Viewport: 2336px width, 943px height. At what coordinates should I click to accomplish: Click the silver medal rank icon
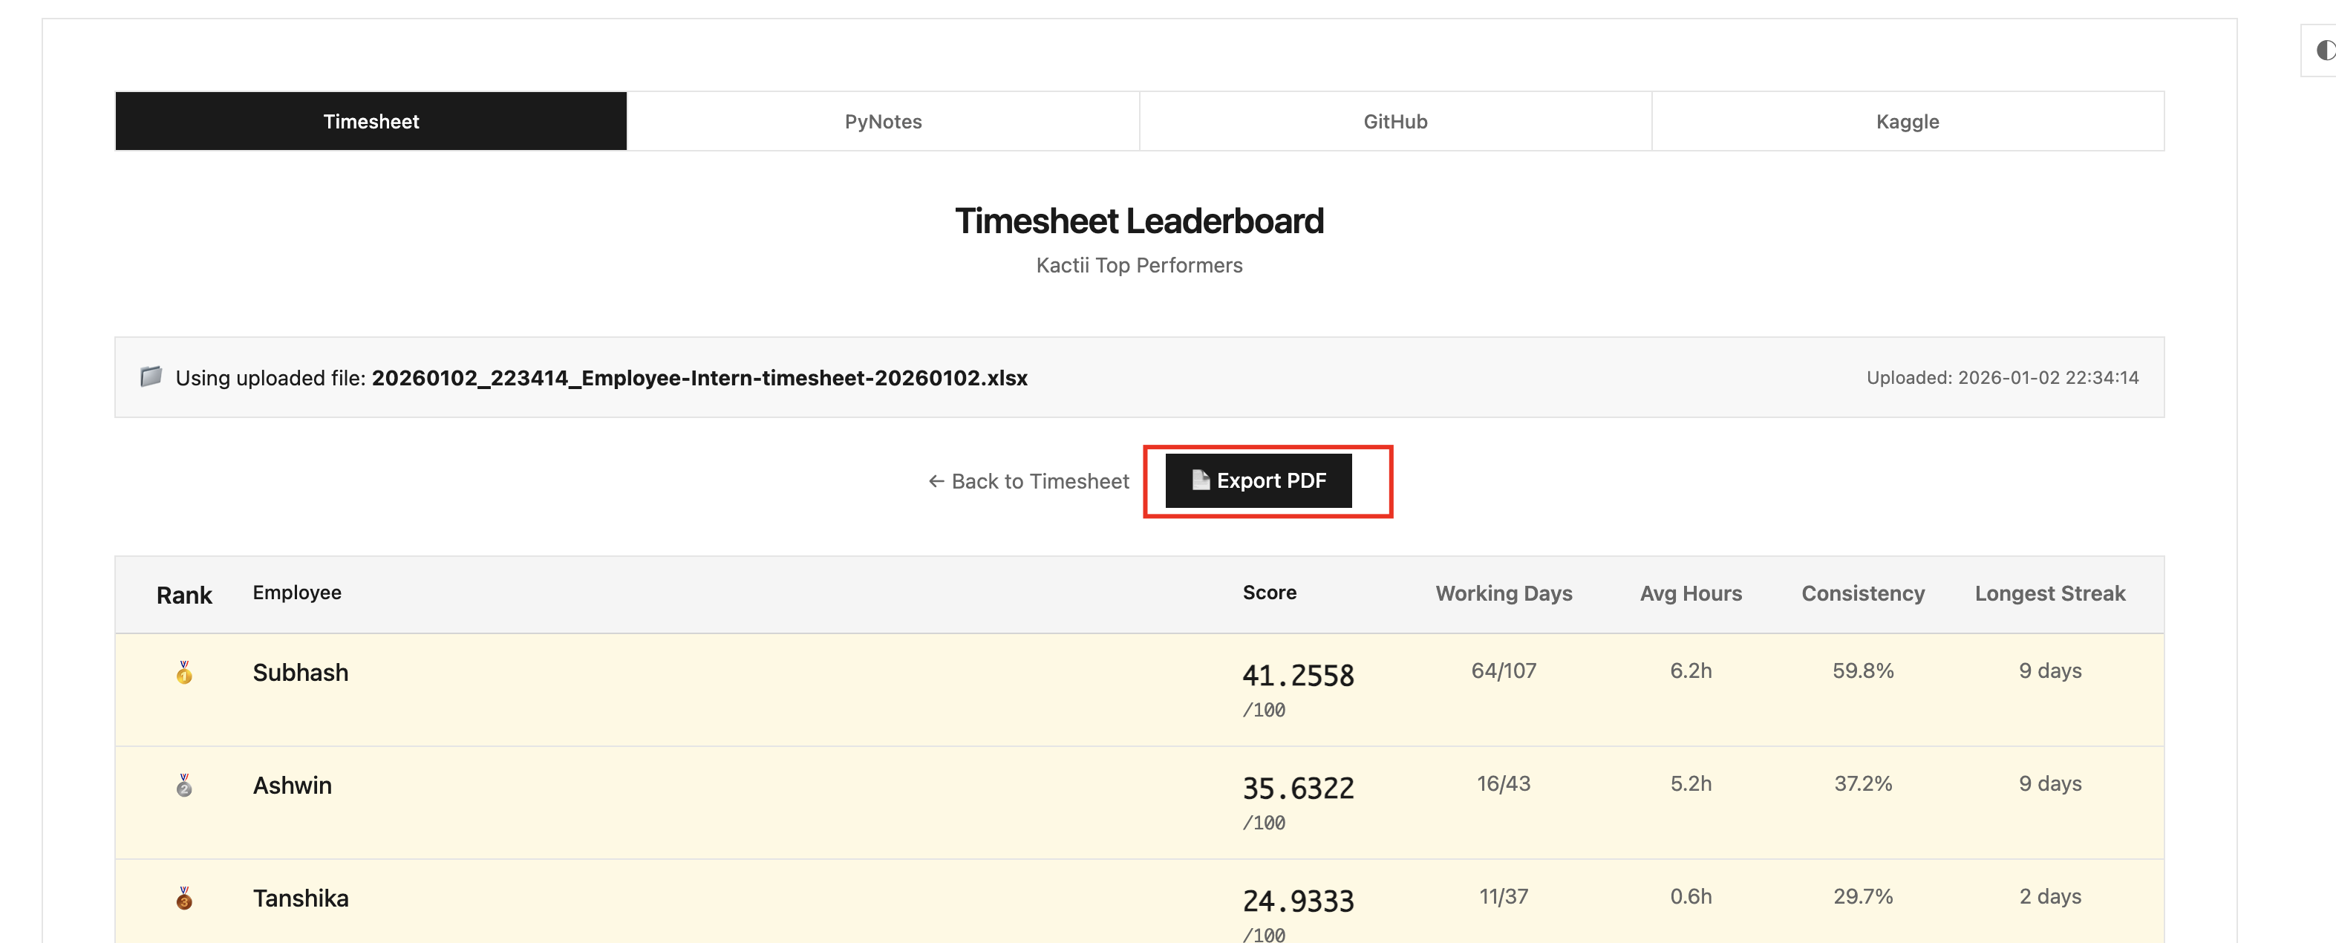click(184, 786)
